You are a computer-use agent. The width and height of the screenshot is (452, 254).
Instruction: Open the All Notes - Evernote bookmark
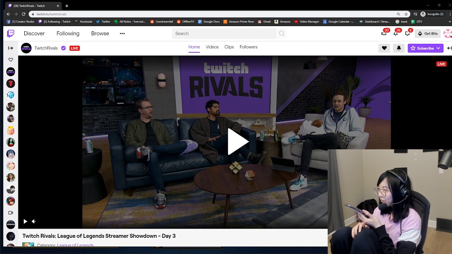(130, 22)
